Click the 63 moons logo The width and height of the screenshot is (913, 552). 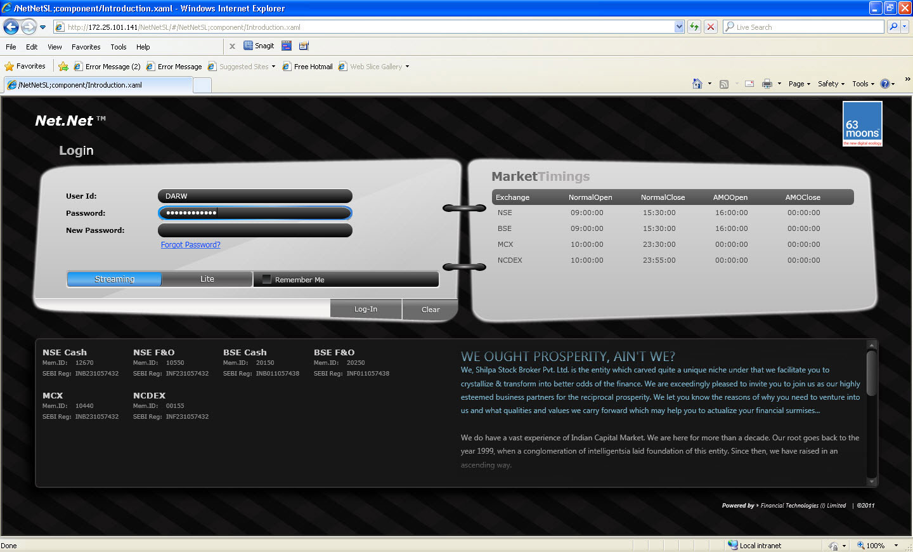(x=862, y=124)
